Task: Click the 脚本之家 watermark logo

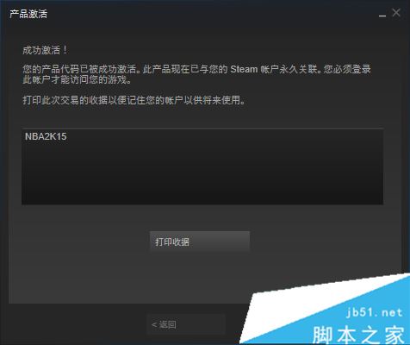Action: (x=358, y=335)
